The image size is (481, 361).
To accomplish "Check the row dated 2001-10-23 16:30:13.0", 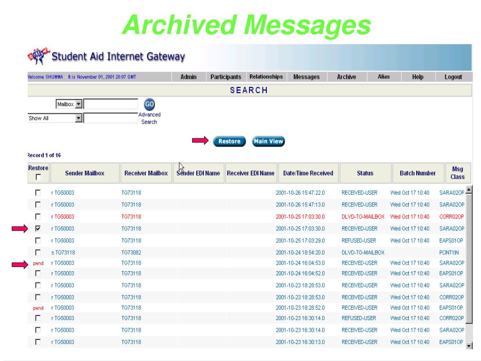I will 38,342.
